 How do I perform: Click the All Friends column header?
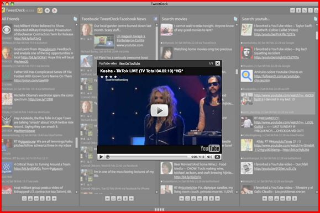click(11, 19)
